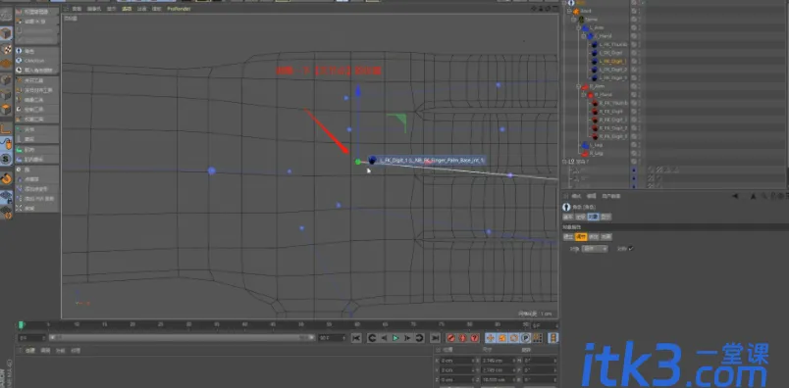Image resolution: width=789 pixels, height=388 pixels.
Task: Toggle the parameter P key icon
Action: (526, 338)
